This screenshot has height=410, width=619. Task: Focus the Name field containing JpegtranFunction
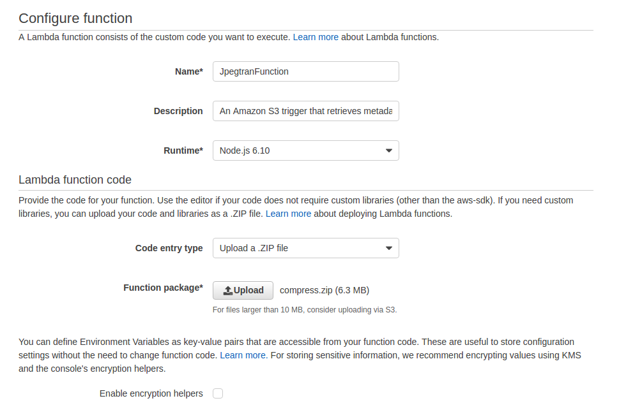pyautogui.click(x=306, y=71)
